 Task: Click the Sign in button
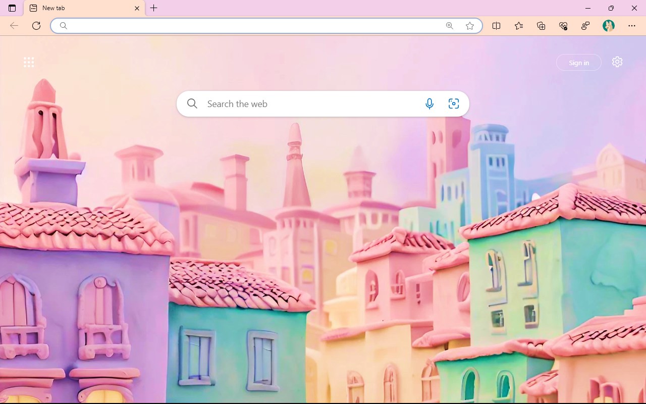pyautogui.click(x=579, y=63)
